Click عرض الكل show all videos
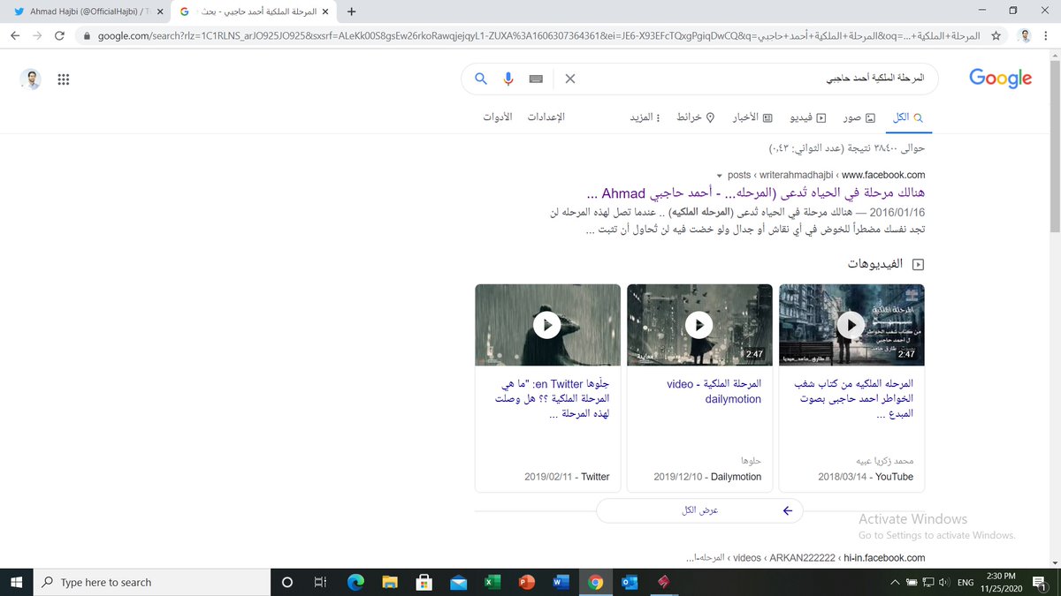This screenshot has width=1061, height=596. coord(699,510)
